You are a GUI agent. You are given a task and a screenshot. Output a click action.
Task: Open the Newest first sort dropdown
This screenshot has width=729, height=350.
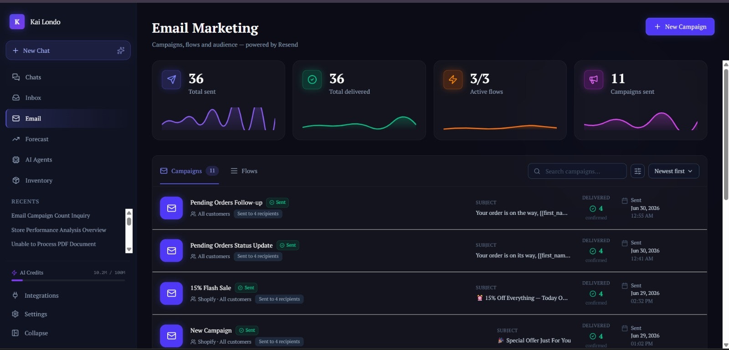[x=673, y=171]
